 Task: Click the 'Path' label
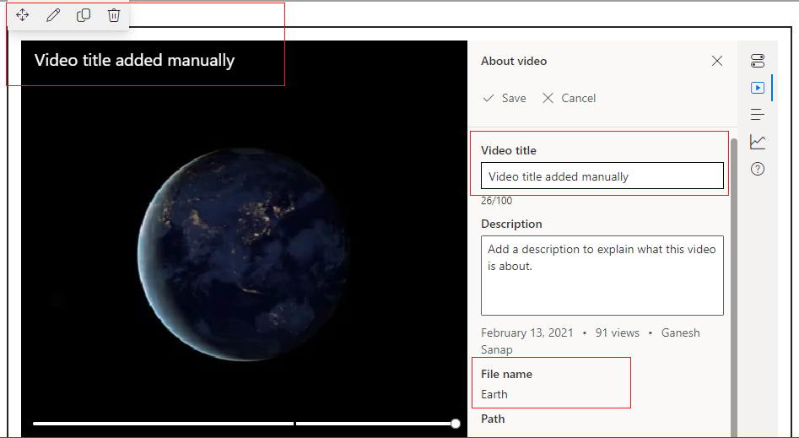point(493,419)
